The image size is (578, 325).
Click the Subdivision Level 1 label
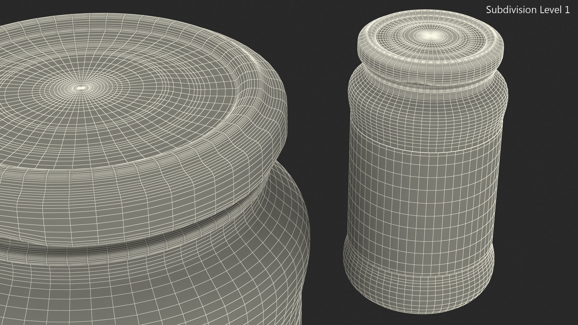[x=528, y=10]
